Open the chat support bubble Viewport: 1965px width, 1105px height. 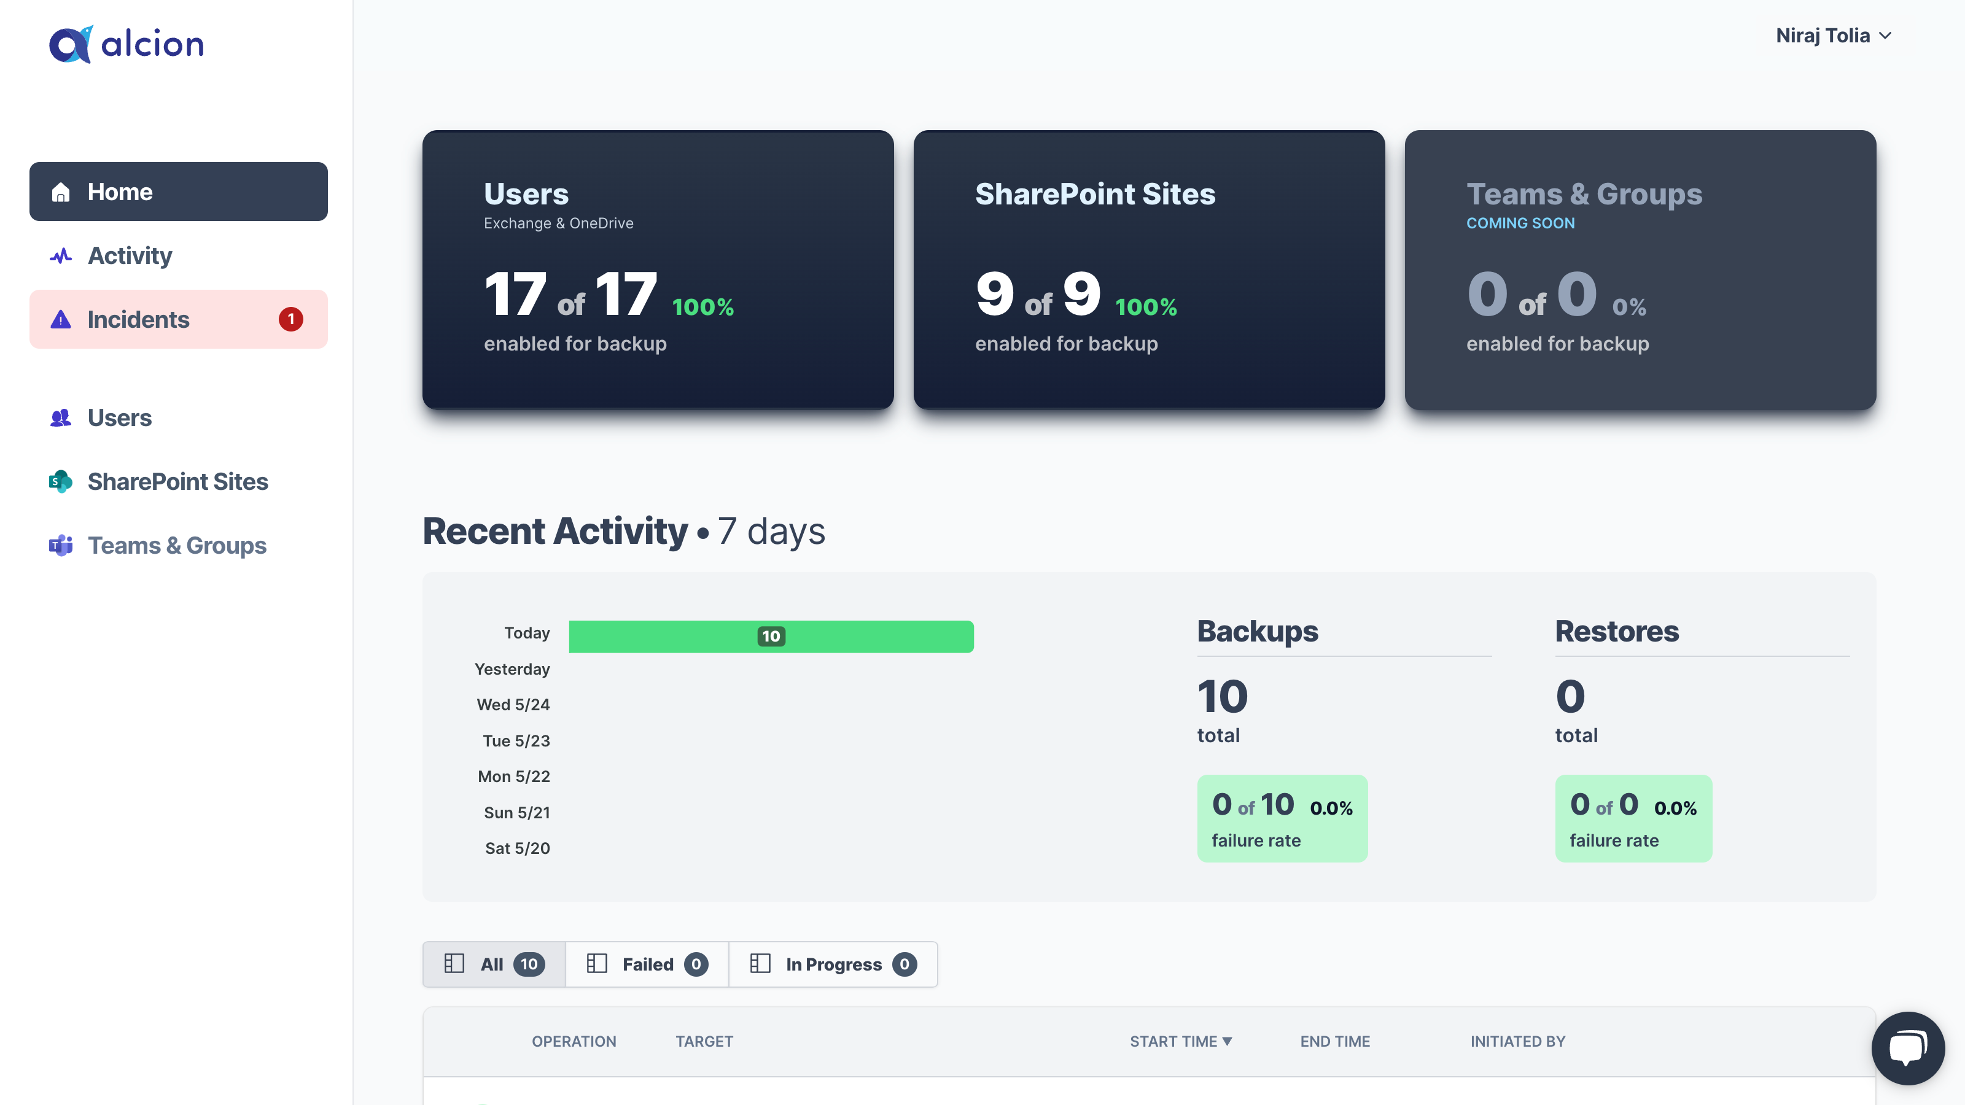tap(1908, 1048)
